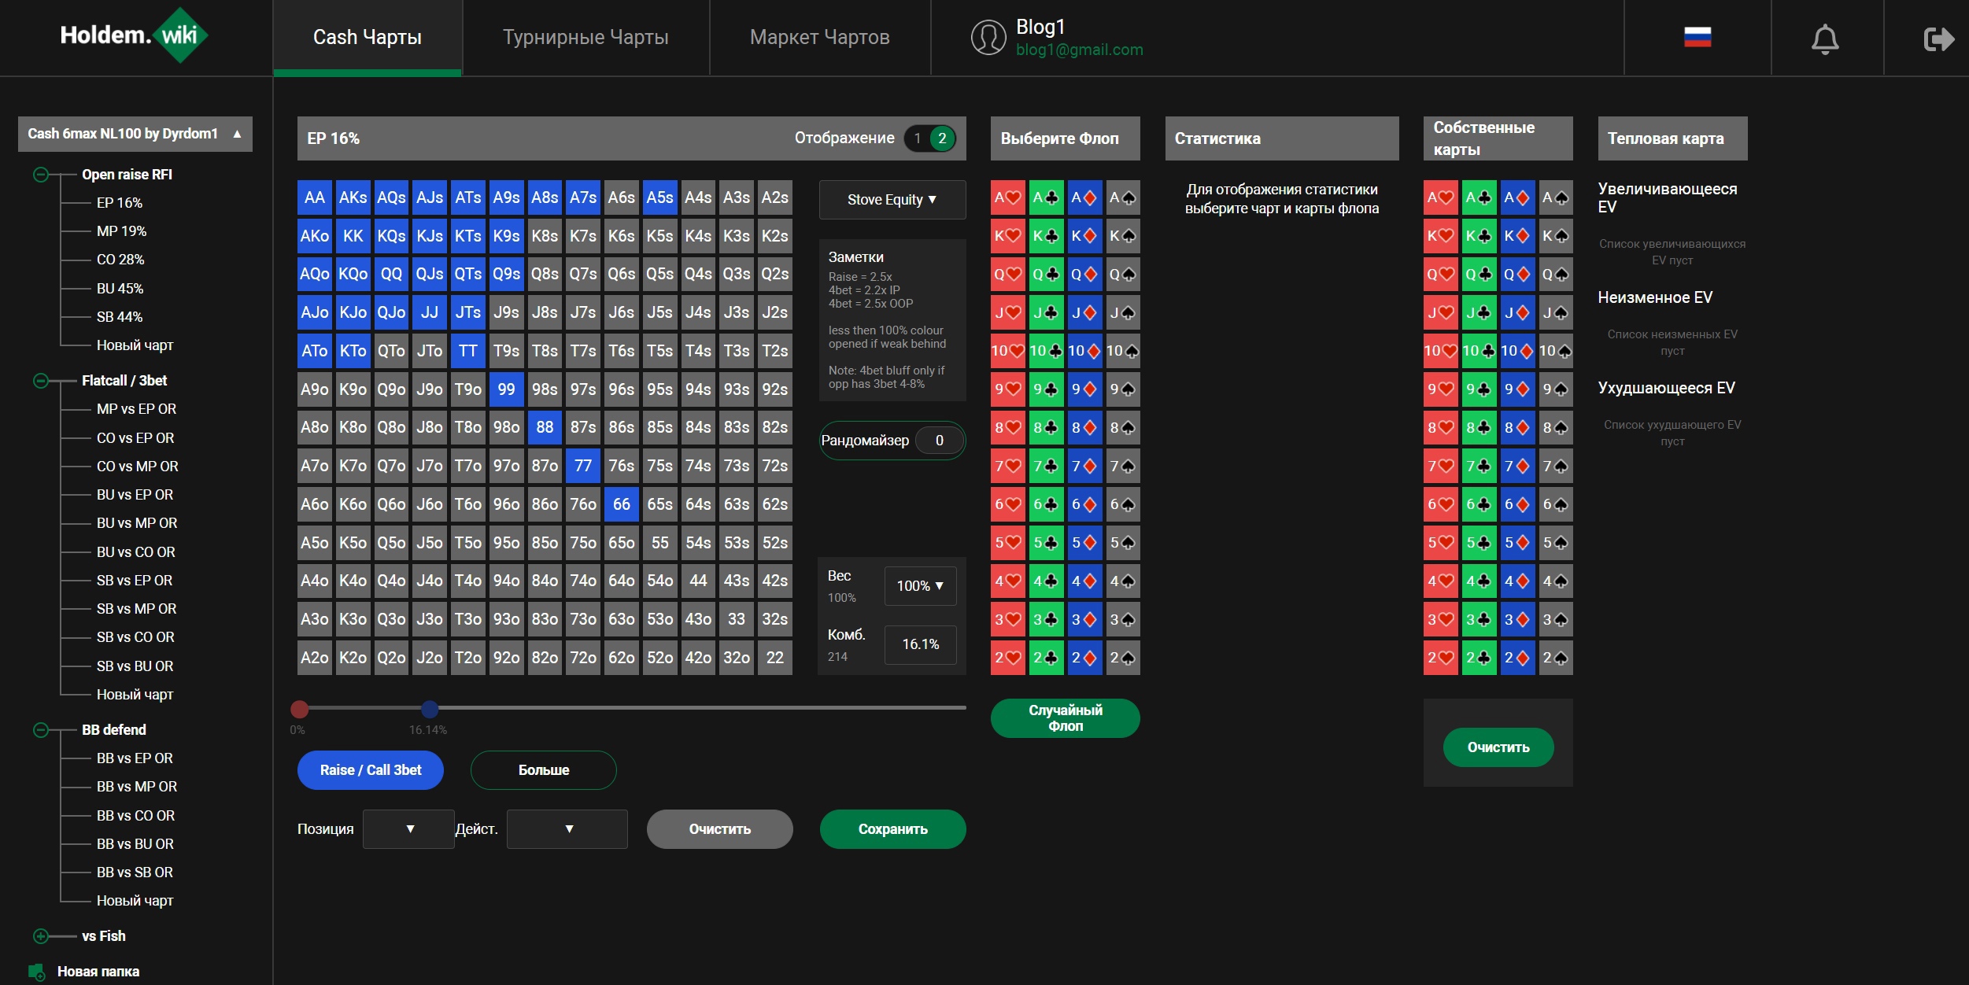1969x985 pixels.
Task: Select King of clubs in flop picker
Action: pos(1046,236)
